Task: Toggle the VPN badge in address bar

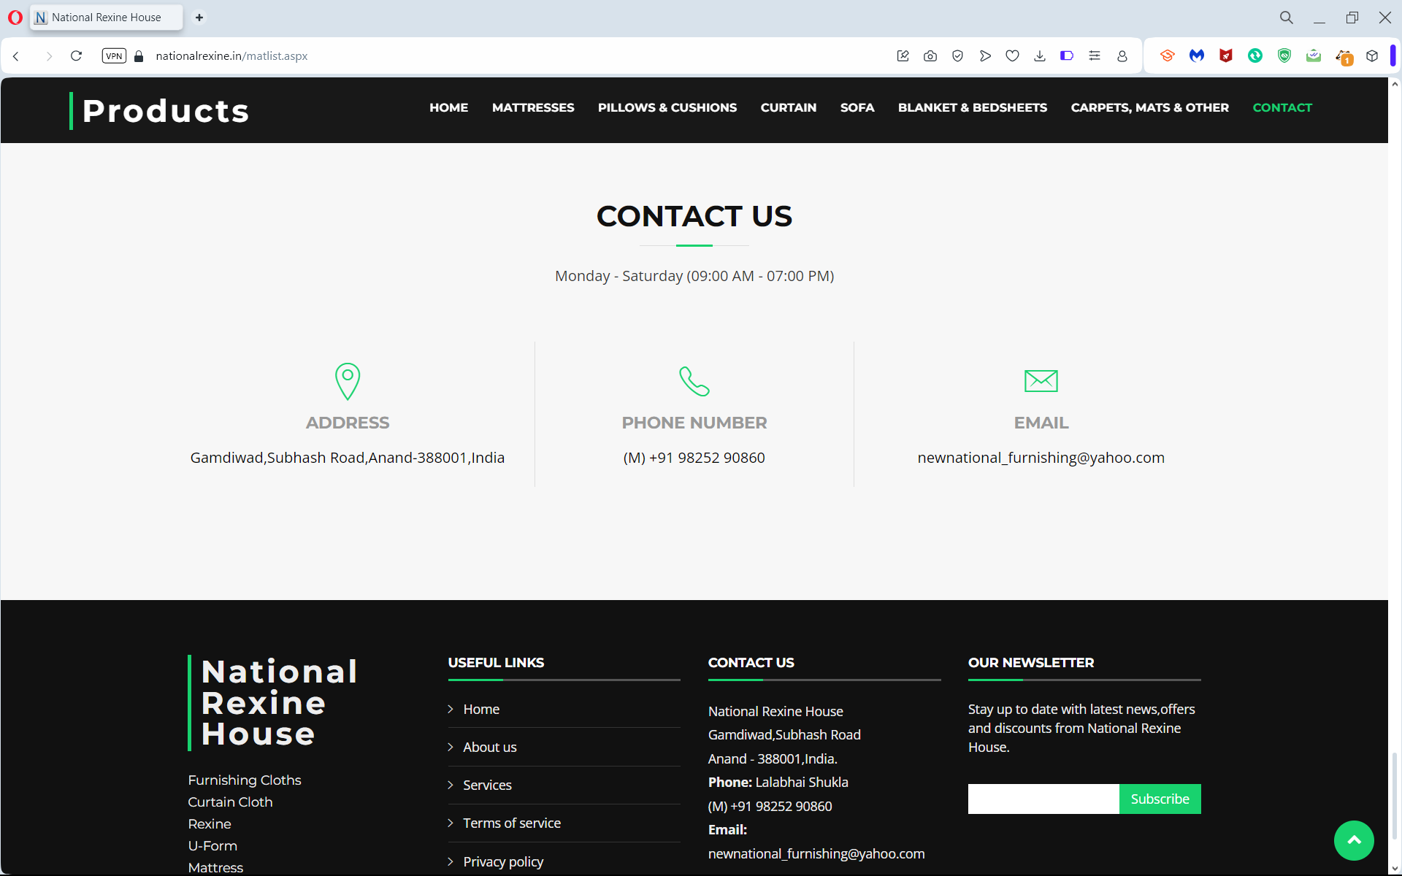Action: pyautogui.click(x=114, y=56)
